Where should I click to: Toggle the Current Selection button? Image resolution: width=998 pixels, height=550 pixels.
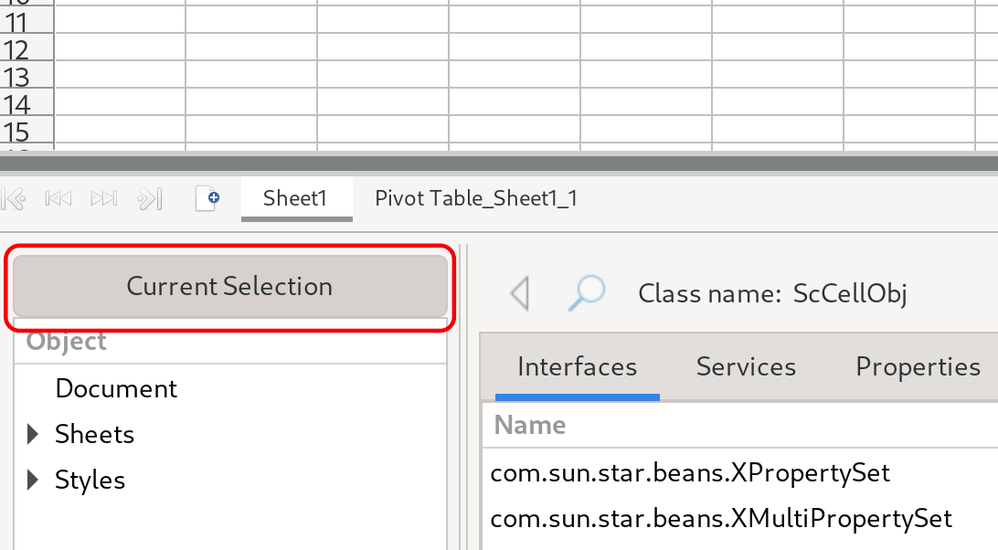click(x=229, y=286)
